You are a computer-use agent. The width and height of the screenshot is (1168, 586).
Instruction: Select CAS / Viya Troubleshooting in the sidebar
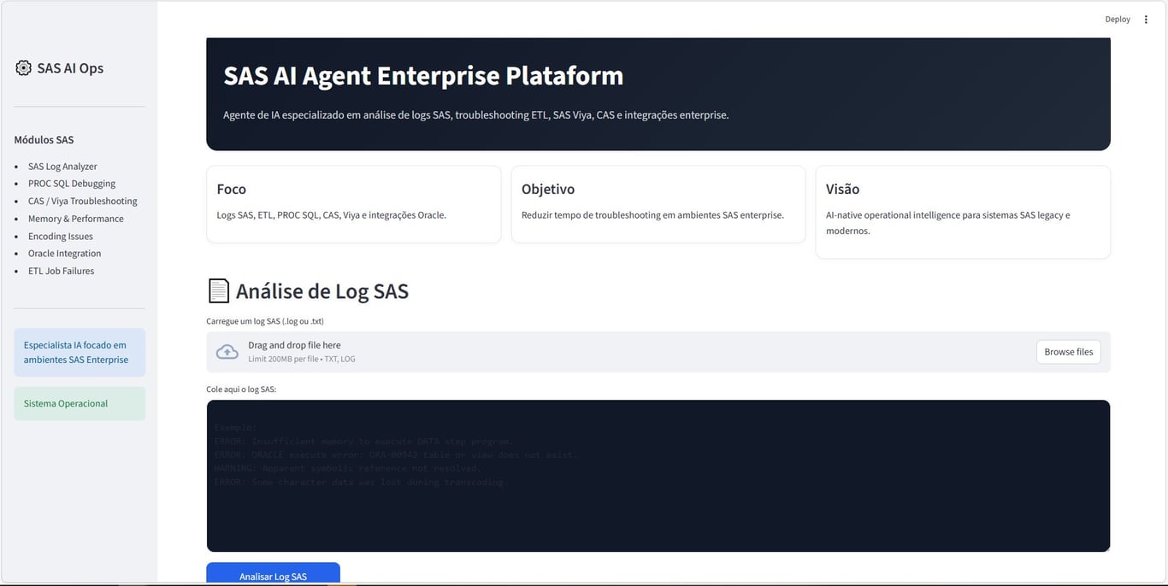click(x=83, y=201)
